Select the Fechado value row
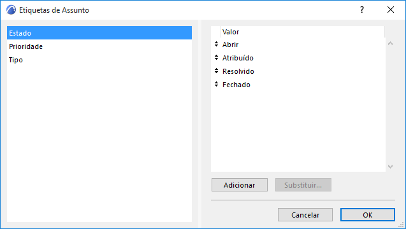The image size is (406, 229). click(298, 85)
